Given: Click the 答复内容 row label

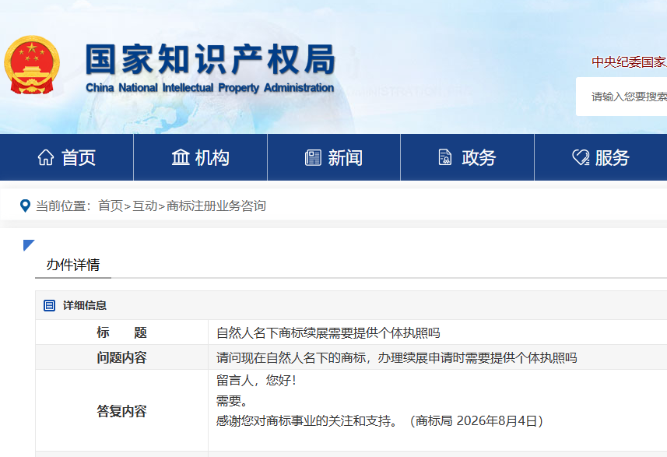Looking at the screenshot, I should click(121, 411).
